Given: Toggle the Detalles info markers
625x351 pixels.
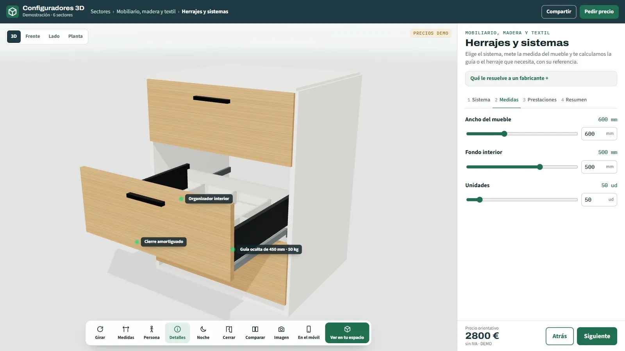Looking at the screenshot, I should tap(177, 333).
